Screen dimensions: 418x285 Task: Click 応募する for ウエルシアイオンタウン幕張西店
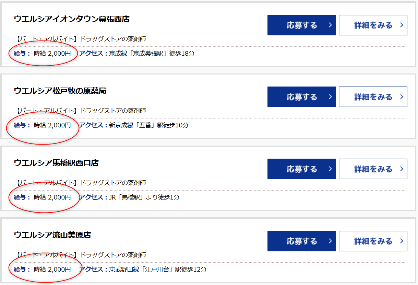301,25
